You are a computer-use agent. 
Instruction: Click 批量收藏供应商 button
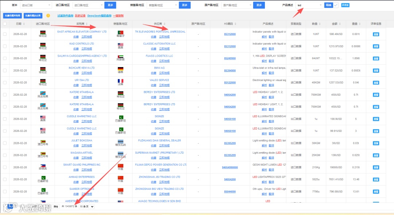(x=33, y=16)
